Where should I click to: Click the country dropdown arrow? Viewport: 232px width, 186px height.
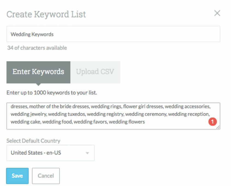[87, 153]
